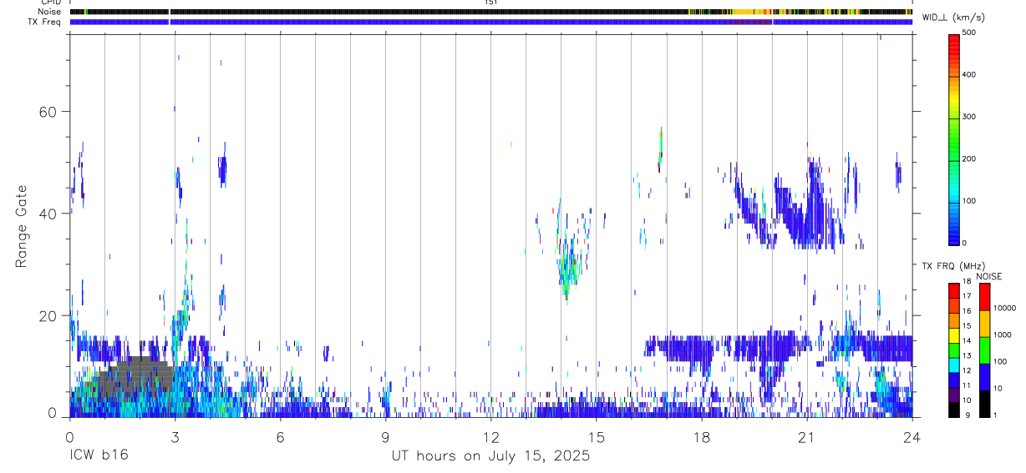
Task: Select the 3 tick on UT hours axis
Action: tap(175, 436)
